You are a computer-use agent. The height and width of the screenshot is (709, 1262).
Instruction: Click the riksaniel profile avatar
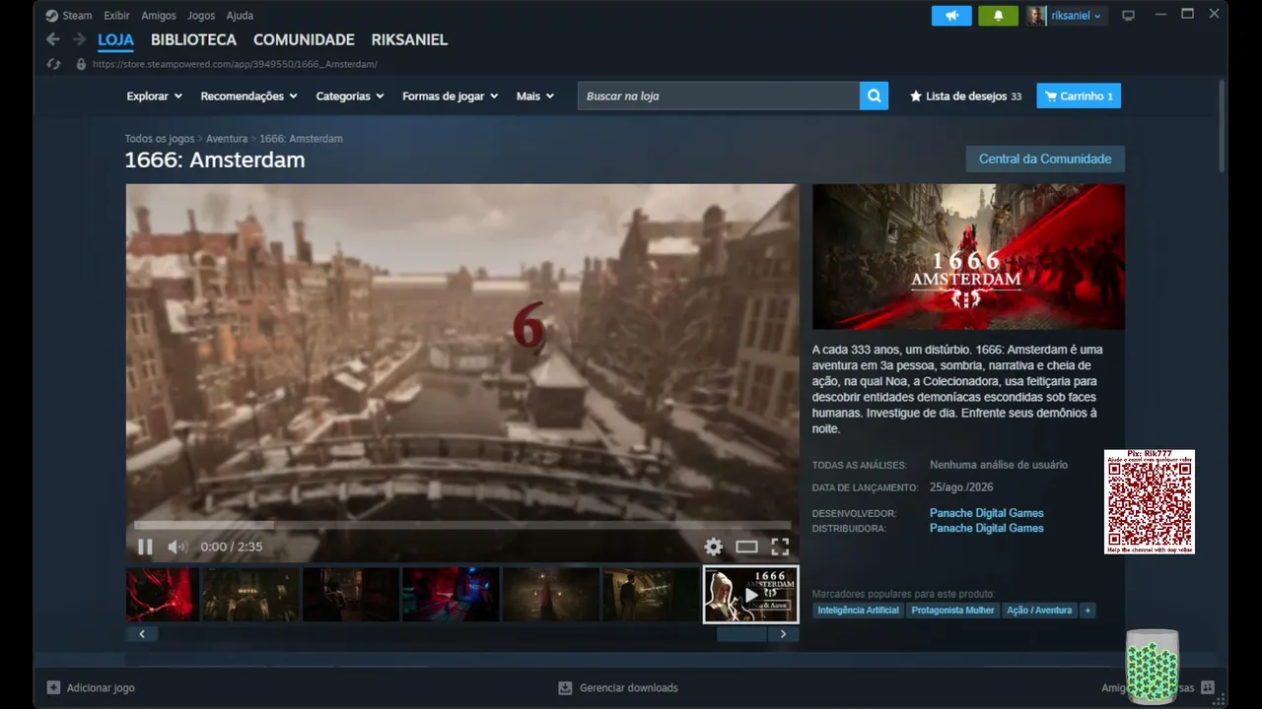click(x=1036, y=16)
